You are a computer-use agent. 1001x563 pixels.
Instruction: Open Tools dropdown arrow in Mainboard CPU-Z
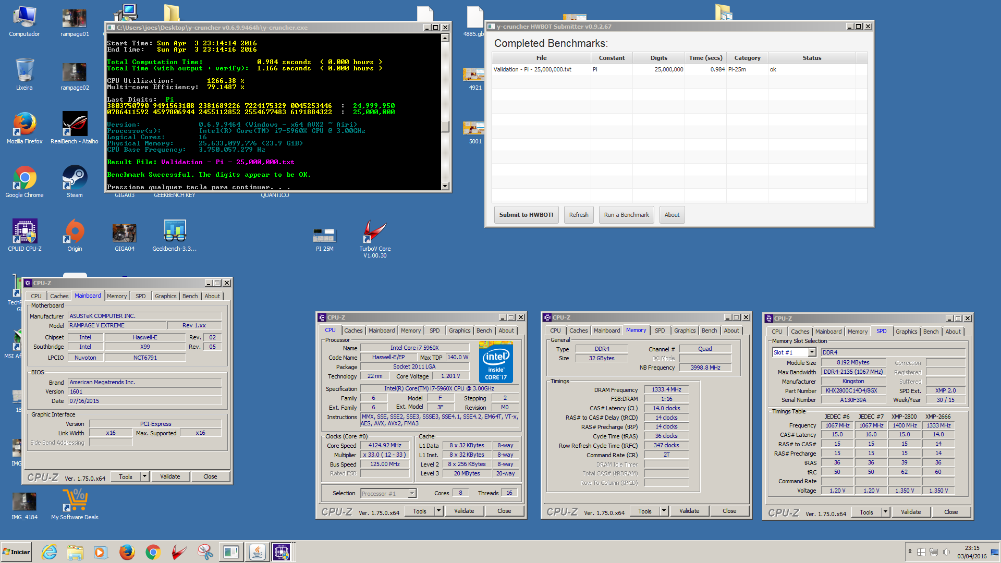coord(144,476)
